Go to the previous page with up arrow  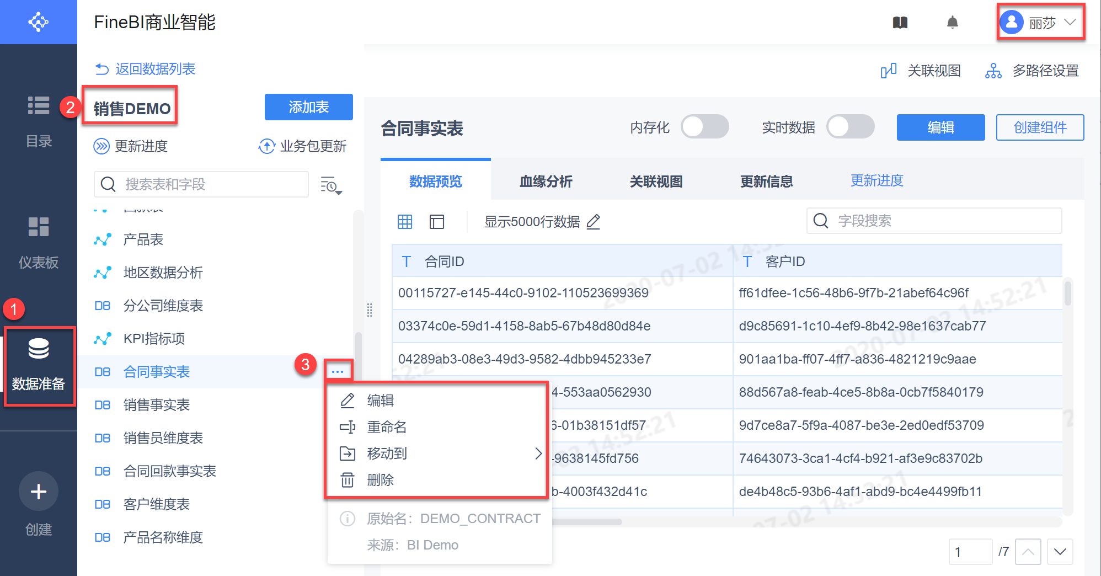pyautogui.click(x=1028, y=552)
